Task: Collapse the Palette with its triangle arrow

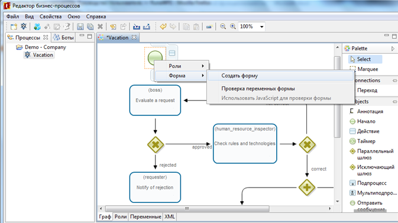Action: tap(393, 49)
